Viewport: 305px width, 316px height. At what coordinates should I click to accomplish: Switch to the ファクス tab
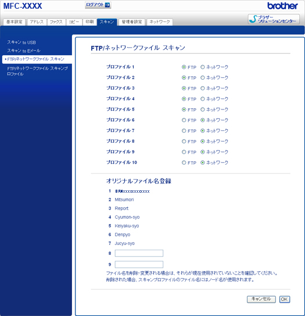click(x=56, y=22)
